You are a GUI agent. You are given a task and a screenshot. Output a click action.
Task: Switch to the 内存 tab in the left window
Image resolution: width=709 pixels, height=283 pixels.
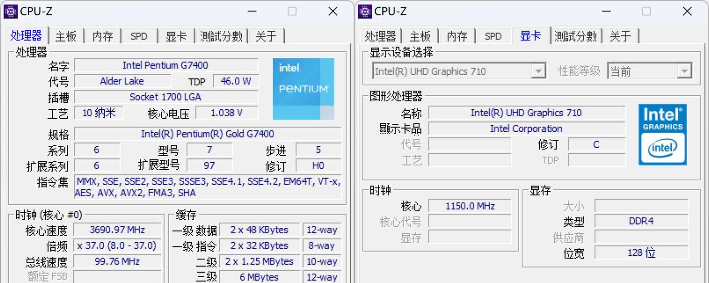[x=103, y=36]
